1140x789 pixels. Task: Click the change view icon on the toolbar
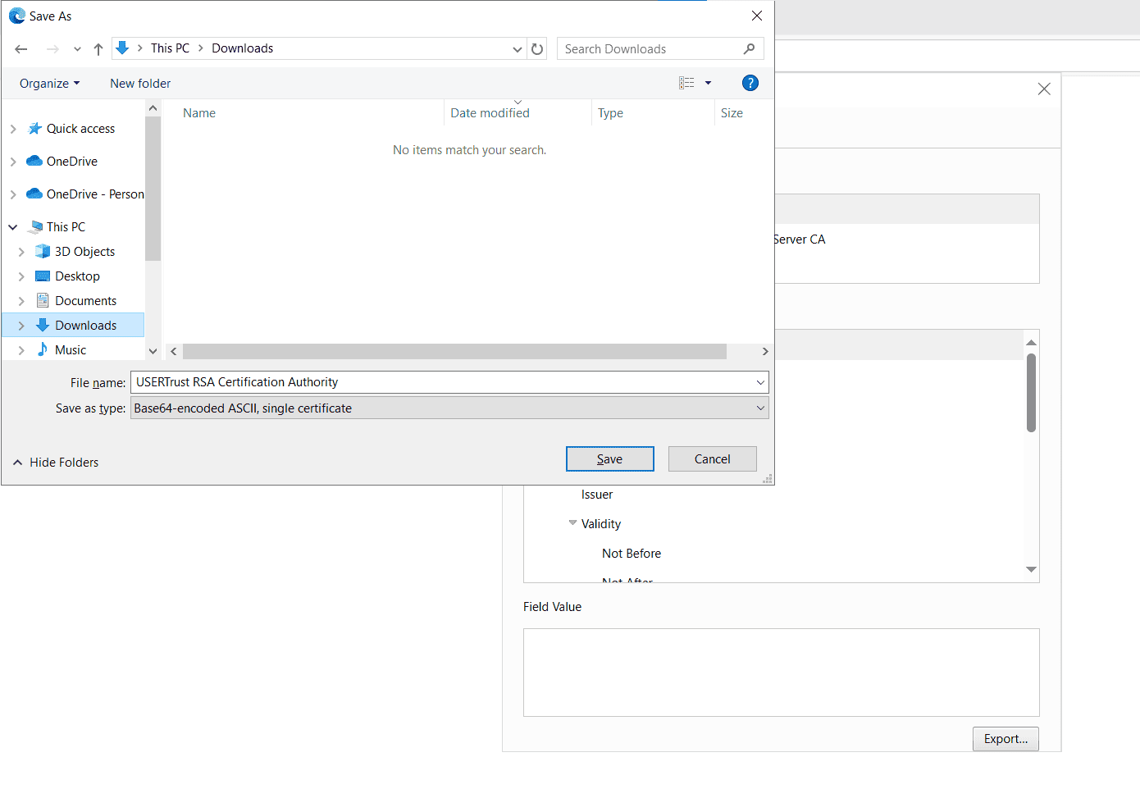coord(687,83)
